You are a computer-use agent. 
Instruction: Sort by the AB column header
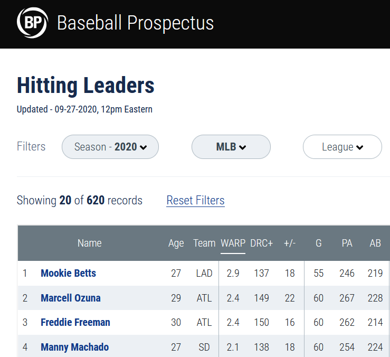(375, 243)
